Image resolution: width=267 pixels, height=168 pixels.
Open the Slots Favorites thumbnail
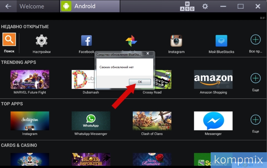point(91,159)
